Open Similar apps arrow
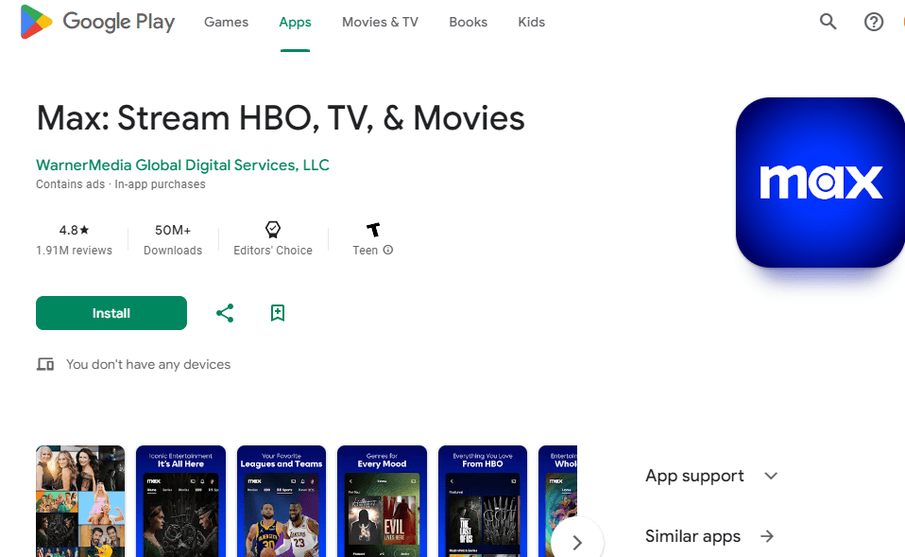Image resolution: width=905 pixels, height=557 pixels. click(767, 536)
